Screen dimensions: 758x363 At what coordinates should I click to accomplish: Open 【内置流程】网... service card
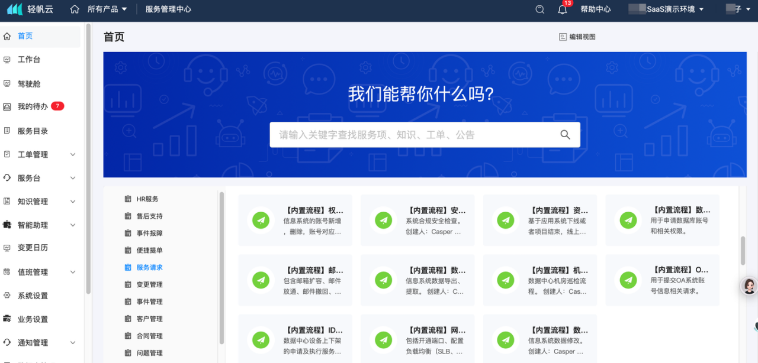tap(417, 339)
